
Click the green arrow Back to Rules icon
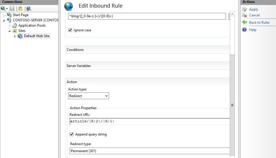click(x=244, y=22)
